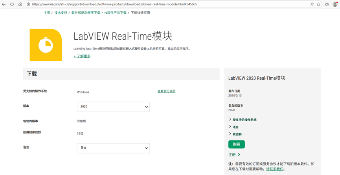Reload the page with the refresh icon
The height and width of the screenshot is (175, 340).
[12, 4]
